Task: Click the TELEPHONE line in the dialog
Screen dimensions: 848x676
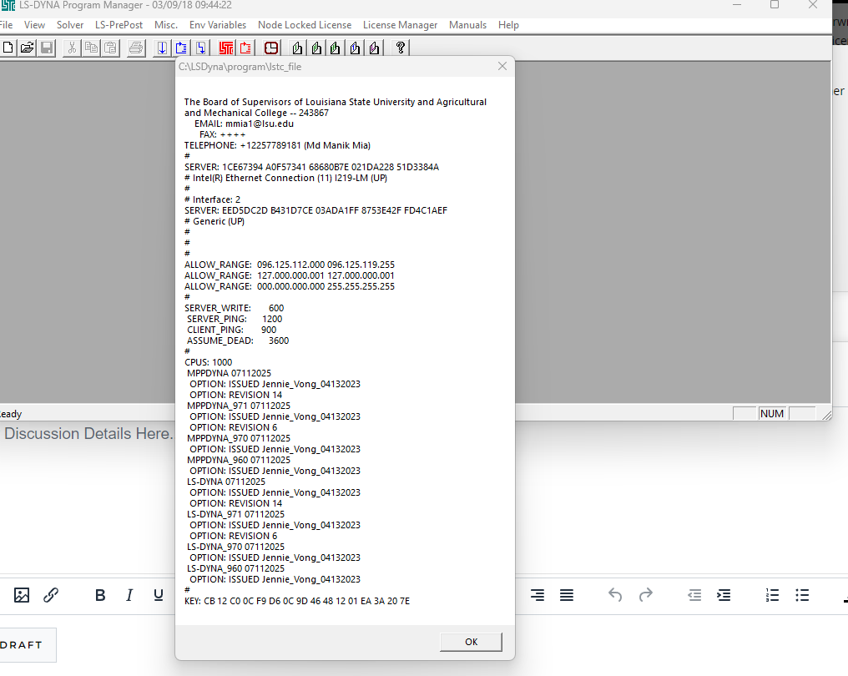Action: (x=277, y=145)
